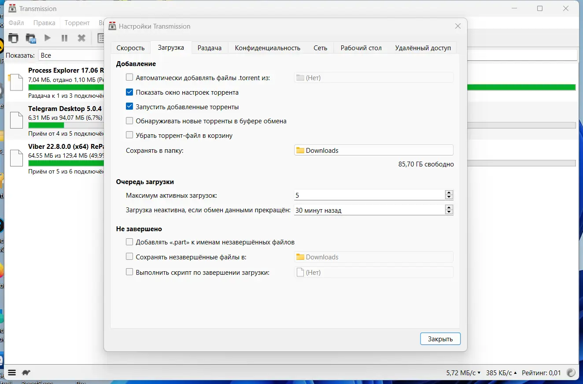Screen dimensions: 583x384
Task: Open the watch folder selector showing (Нет)
Action: [x=373, y=78]
